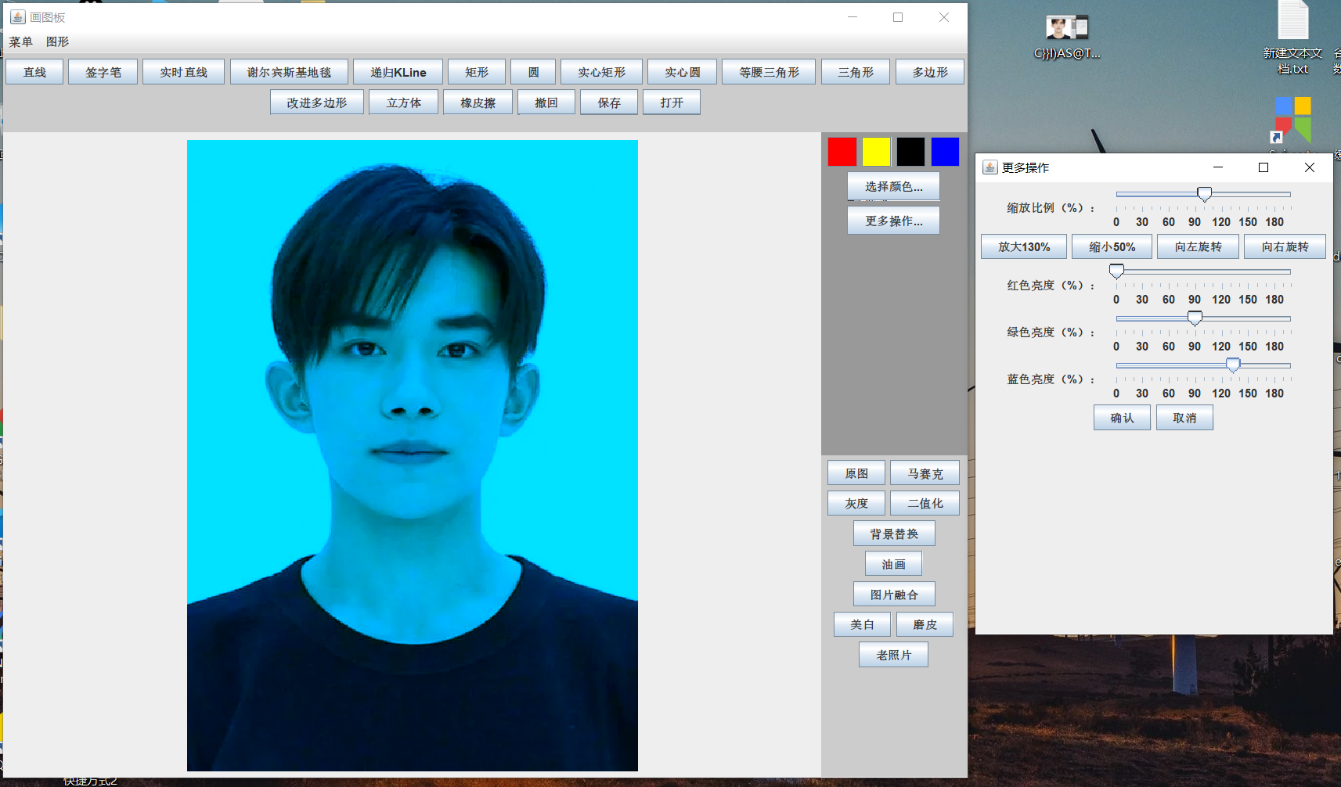Image resolution: width=1341 pixels, height=787 pixels.
Task: Click the 撤回 undo button
Action: pyautogui.click(x=546, y=102)
